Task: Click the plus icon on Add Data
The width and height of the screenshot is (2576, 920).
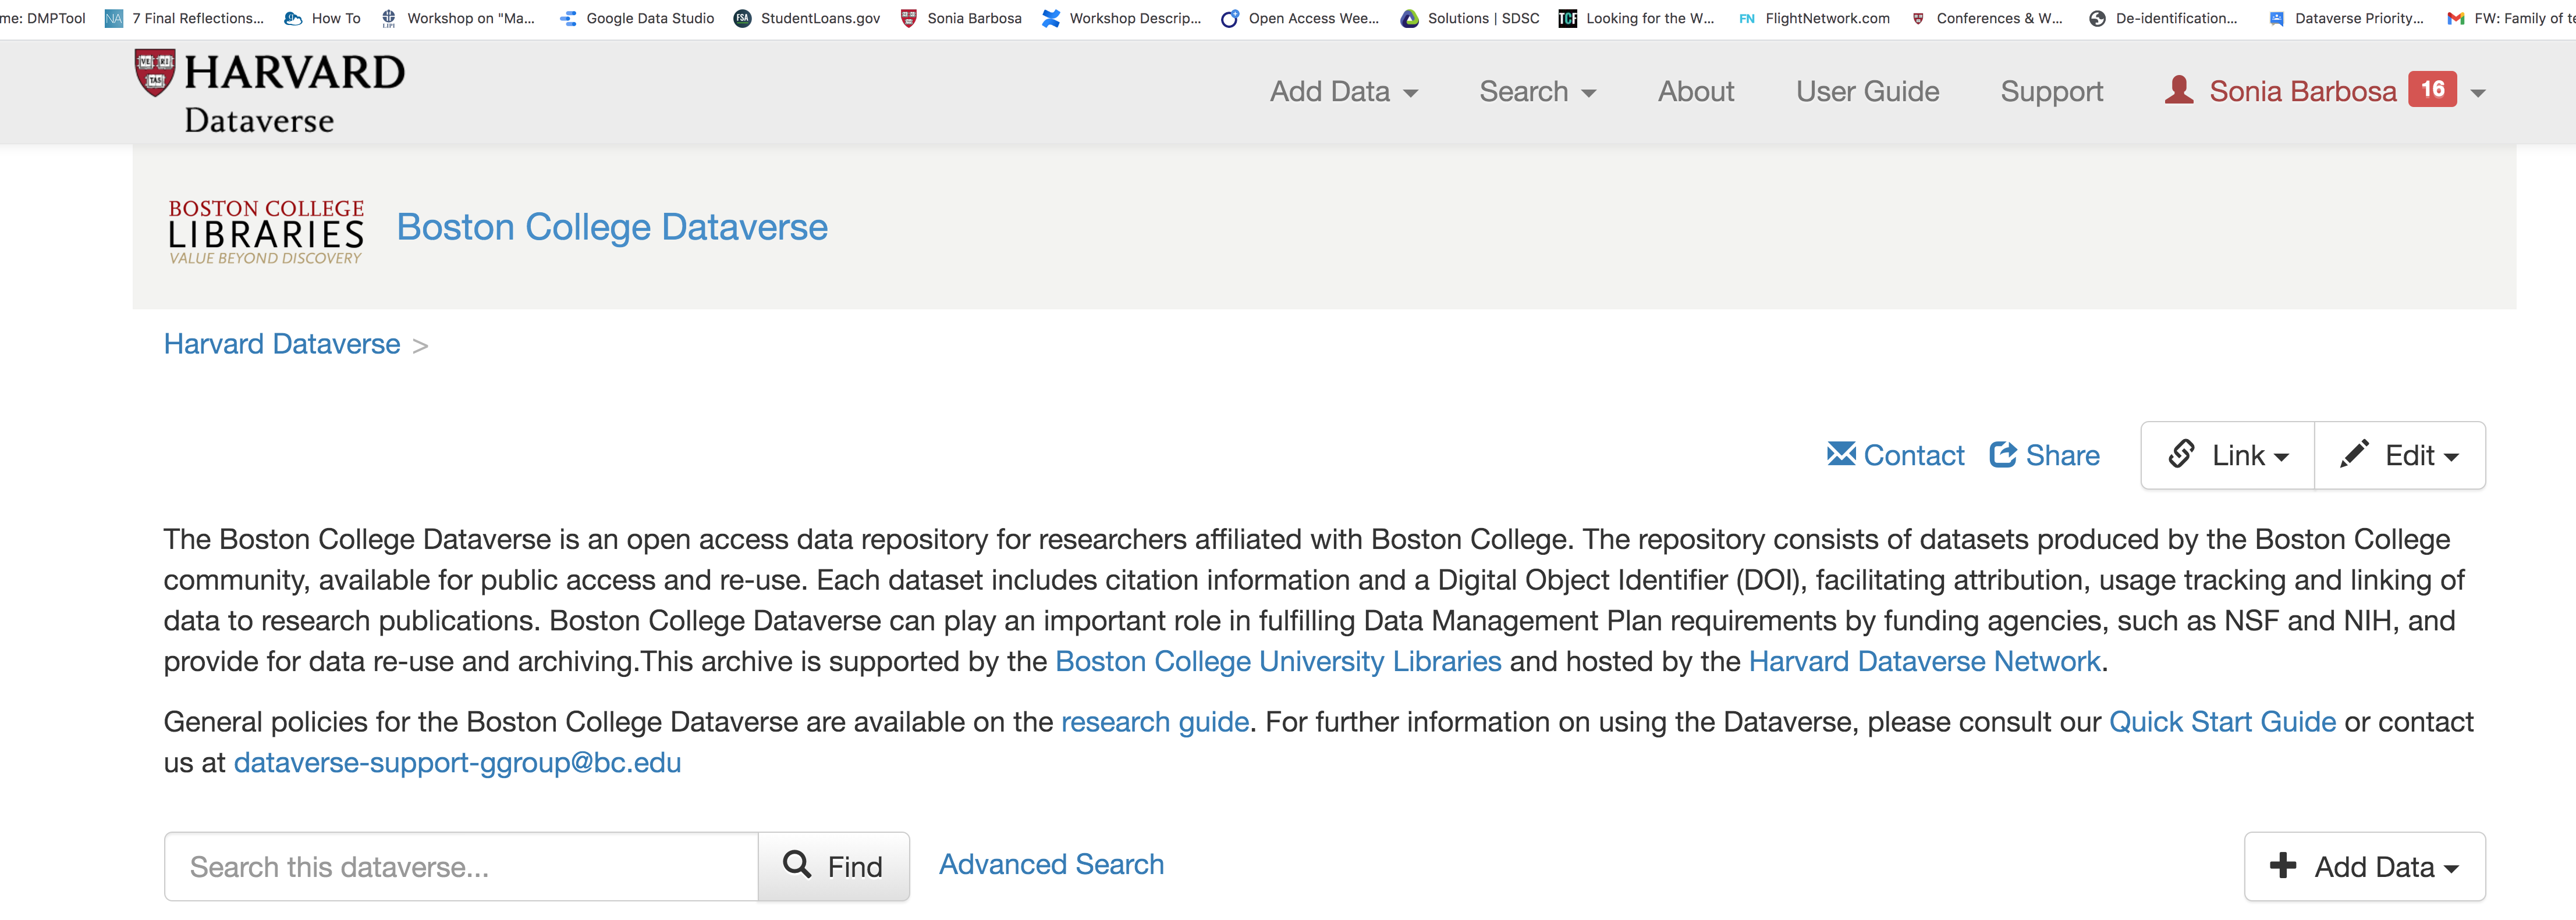Action: pos(2283,865)
